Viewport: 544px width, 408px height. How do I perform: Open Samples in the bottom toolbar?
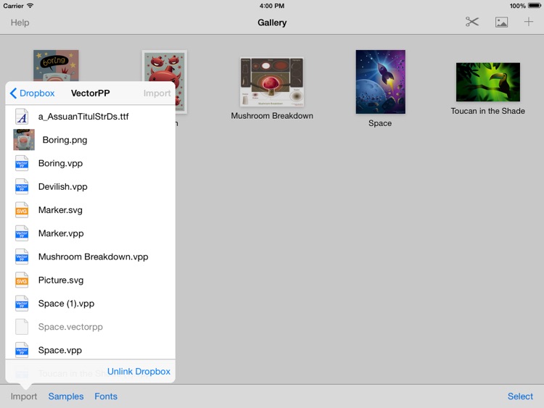tap(66, 396)
